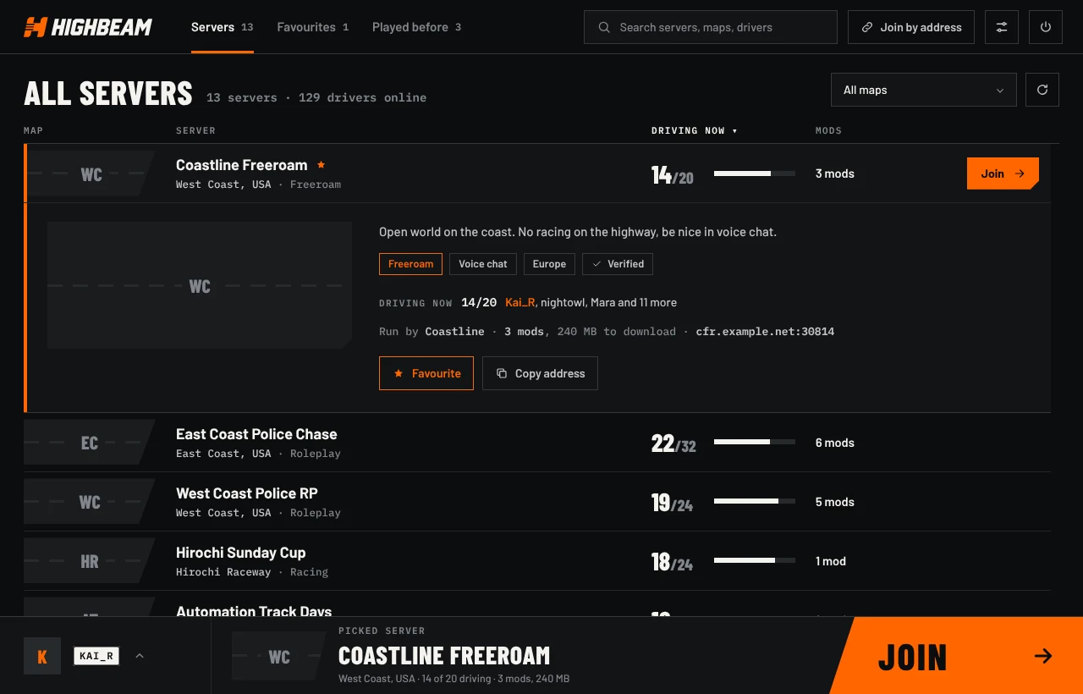
Task: Click the COASTLINE FREEROAM footer title
Action: pyautogui.click(x=444, y=656)
